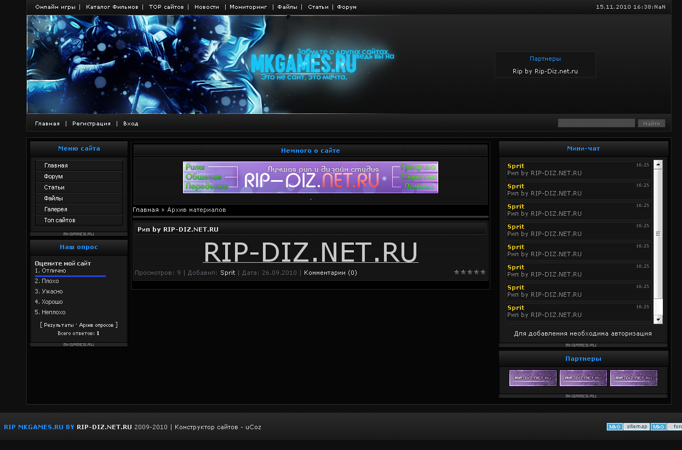Open the "Конструктор сайтов - uCoz" footer link

pos(218,427)
